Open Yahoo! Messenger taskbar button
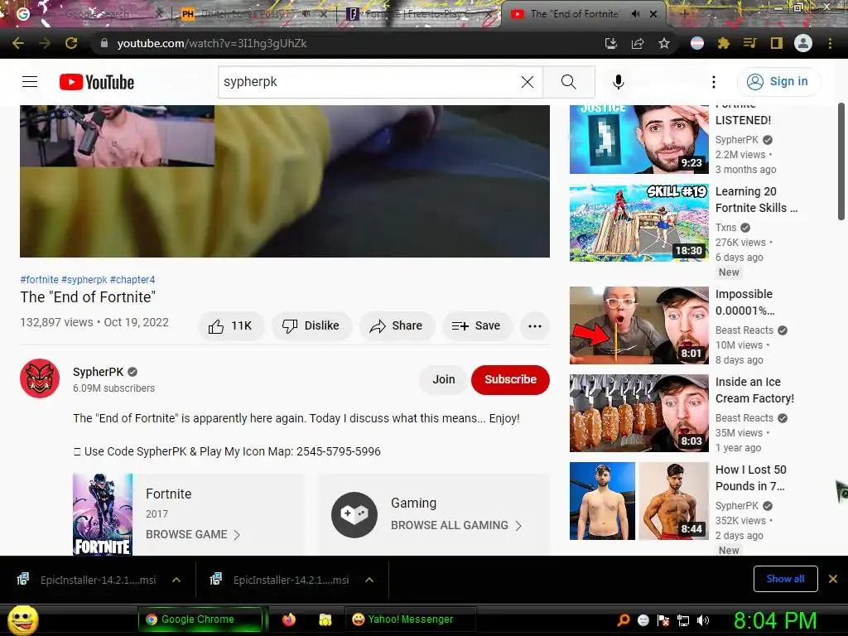 click(410, 619)
